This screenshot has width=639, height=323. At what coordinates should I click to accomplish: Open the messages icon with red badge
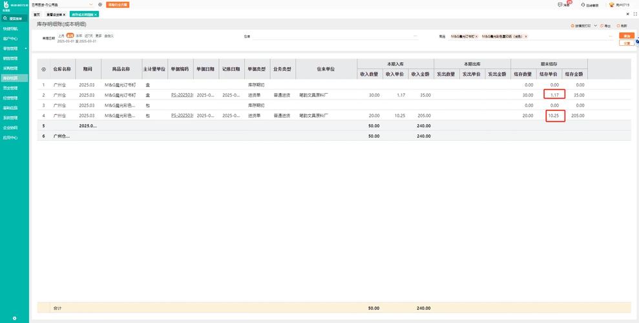coord(560,5)
